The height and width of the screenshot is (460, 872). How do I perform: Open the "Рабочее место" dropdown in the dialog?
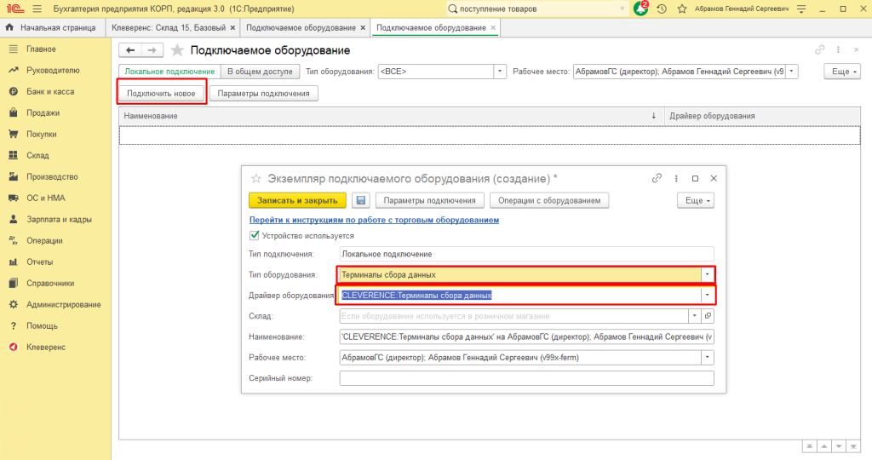tap(707, 358)
